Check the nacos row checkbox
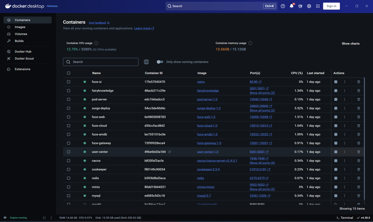The height and width of the screenshot is (222, 373). click(68, 161)
